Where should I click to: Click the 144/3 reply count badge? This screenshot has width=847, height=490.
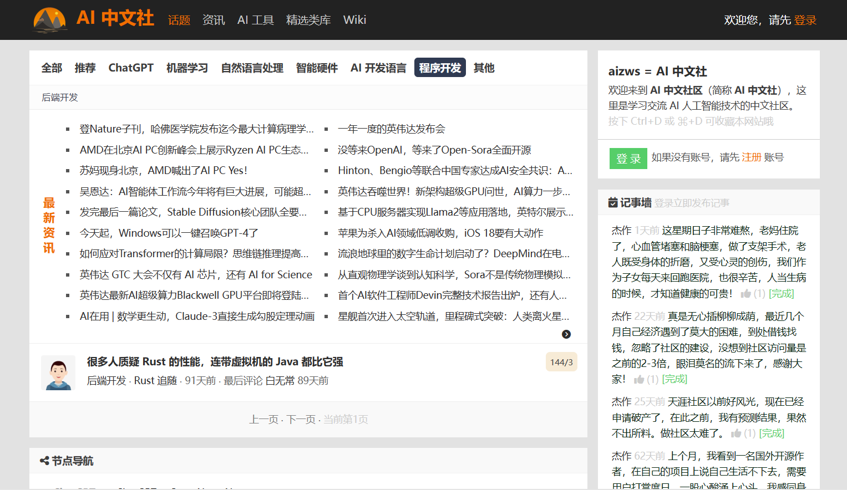pos(561,362)
